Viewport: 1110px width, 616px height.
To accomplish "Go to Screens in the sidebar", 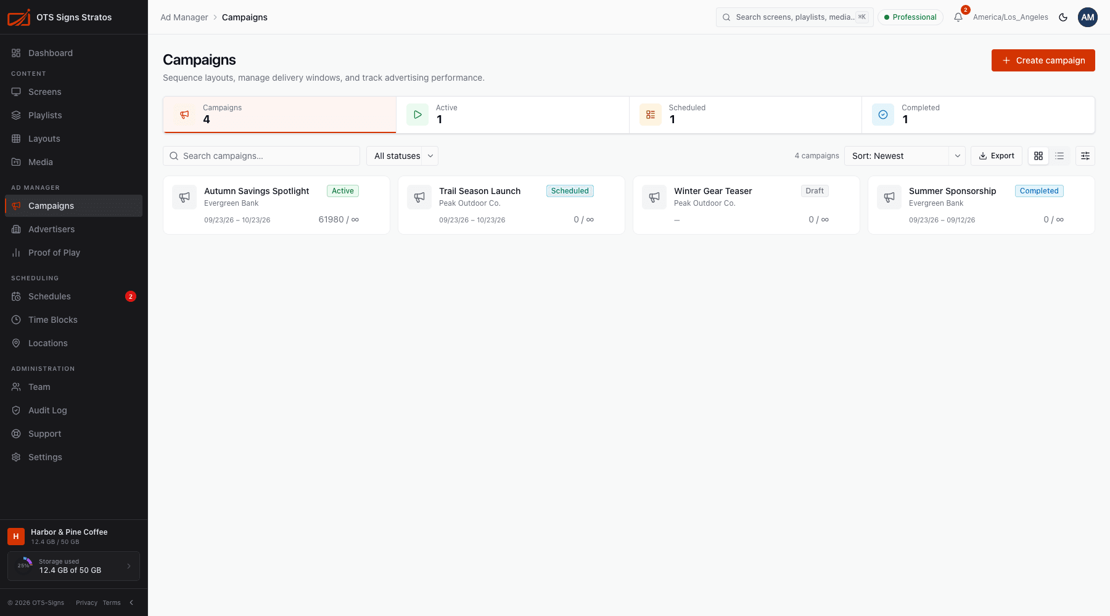I will 73,92.
